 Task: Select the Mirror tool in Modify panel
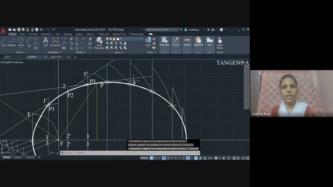(x=77, y=44)
